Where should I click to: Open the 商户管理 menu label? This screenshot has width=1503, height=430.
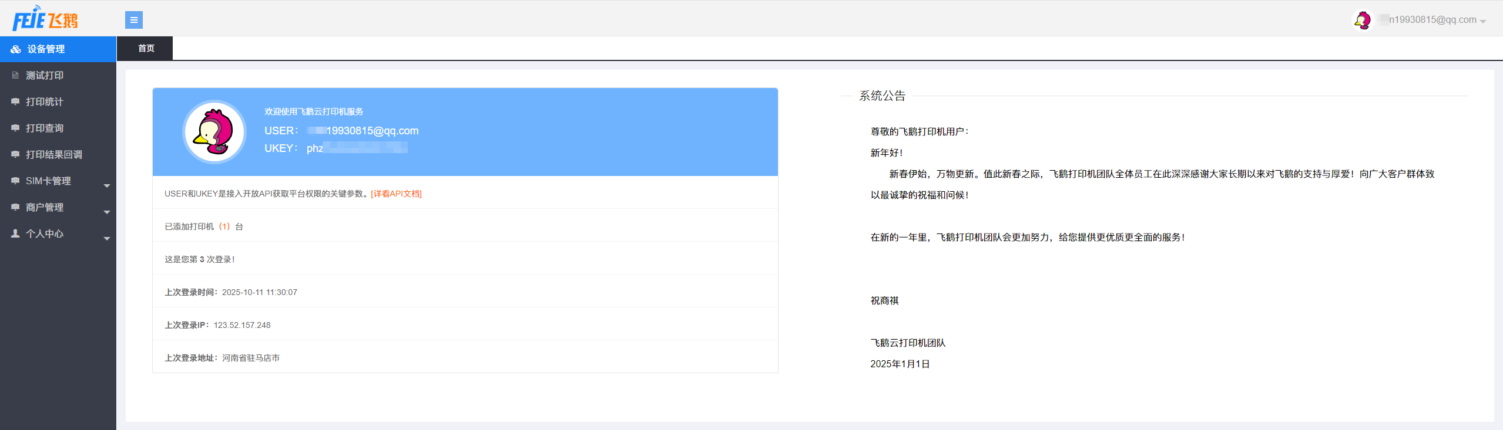point(45,207)
